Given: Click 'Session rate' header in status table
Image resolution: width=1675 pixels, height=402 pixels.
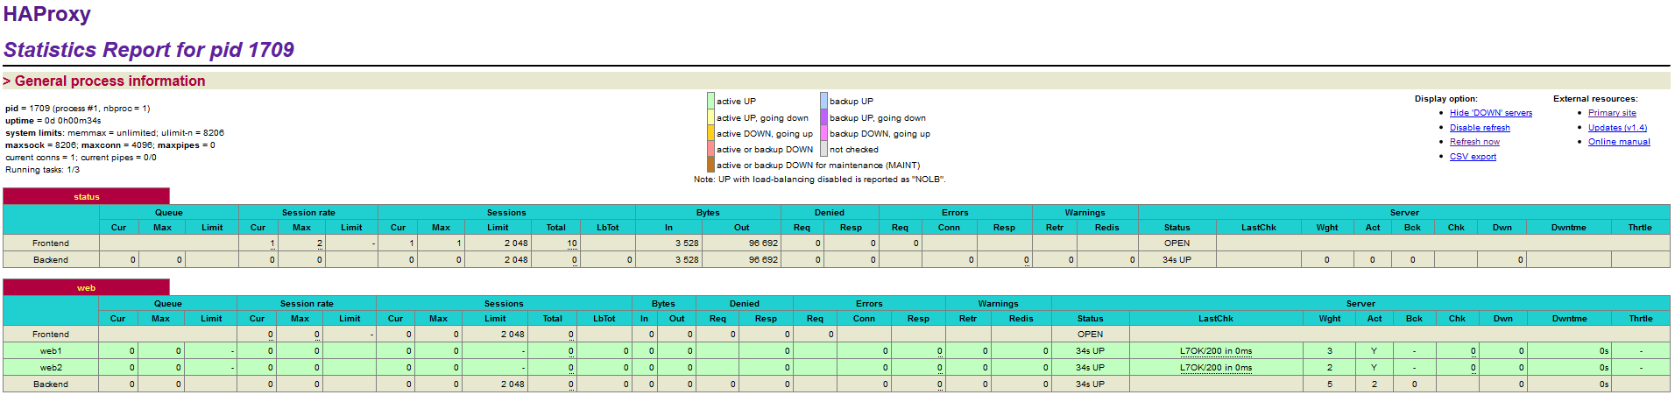Looking at the screenshot, I should (x=308, y=213).
